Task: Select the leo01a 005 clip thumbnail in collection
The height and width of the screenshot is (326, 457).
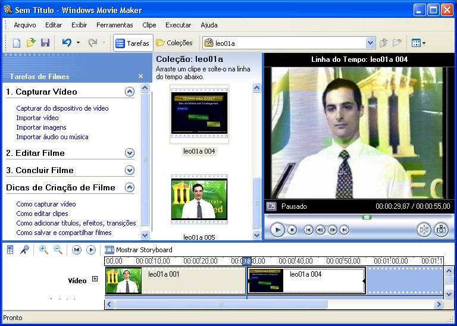Action: pyautogui.click(x=199, y=199)
